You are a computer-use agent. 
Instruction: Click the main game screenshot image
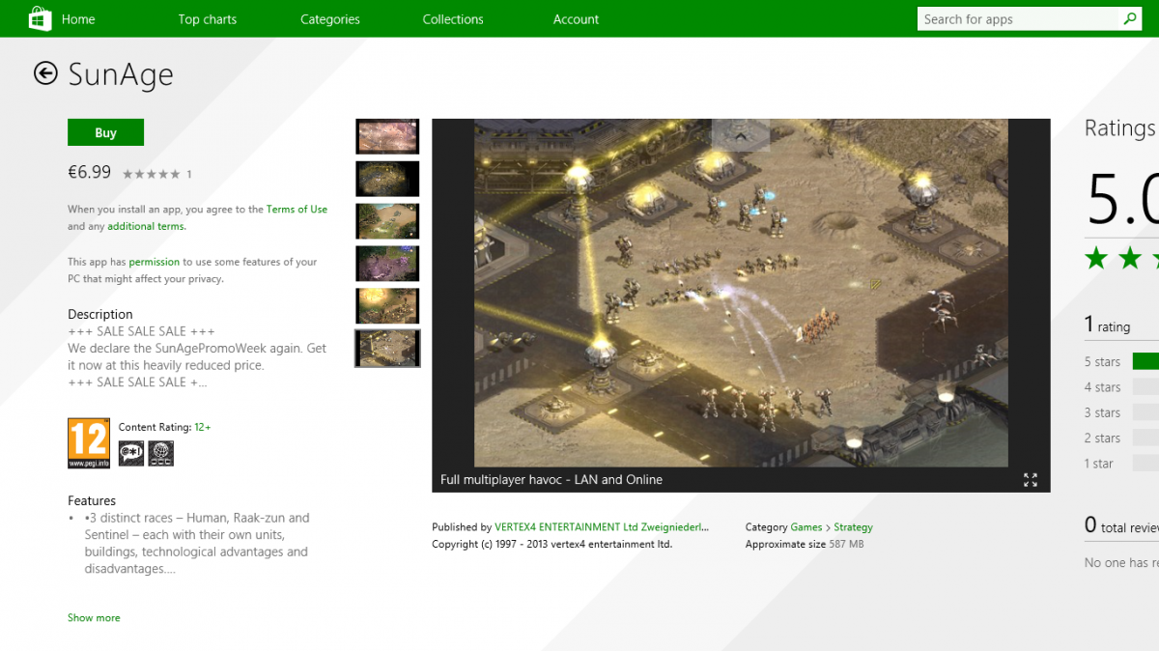point(741,293)
